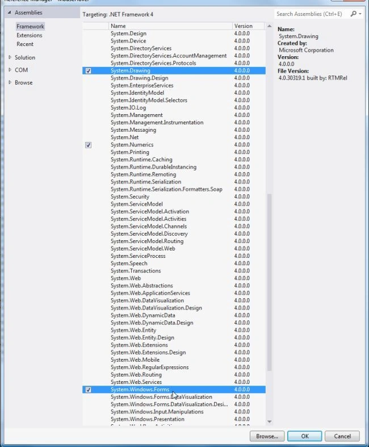Viewport: 369px width, 447px height.
Task: Select System.ServiceModel.Routing row
Action: pyautogui.click(x=174, y=241)
